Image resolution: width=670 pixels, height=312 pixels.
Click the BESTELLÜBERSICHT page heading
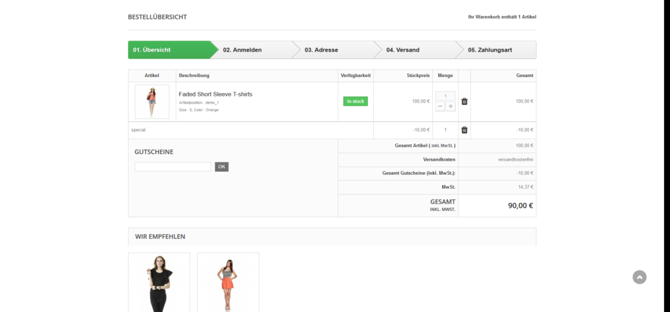tap(157, 17)
